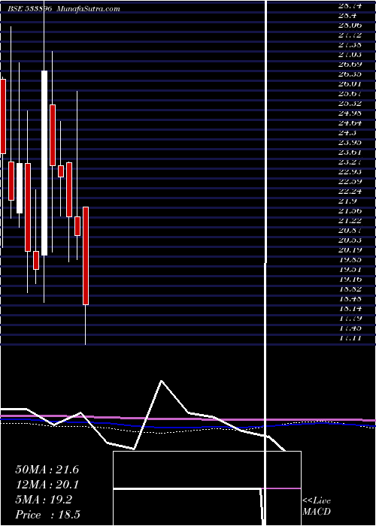Select the 24.64 price axis label
The width and height of the screenshot is (376, 526).
pos(350,122)
